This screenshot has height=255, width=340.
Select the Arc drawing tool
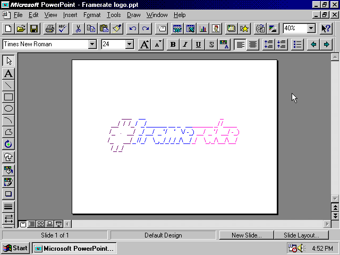tap(8, 121)
